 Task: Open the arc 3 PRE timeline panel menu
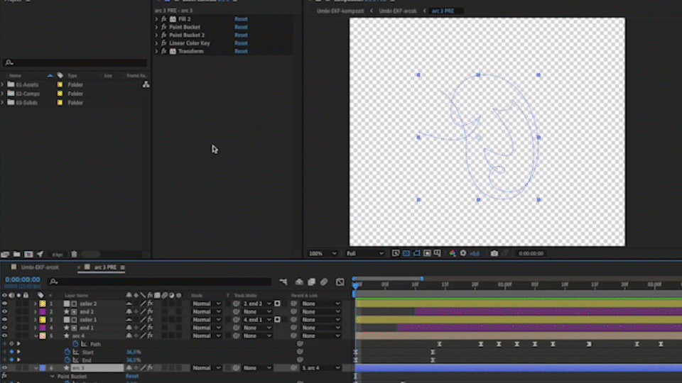[123, 267]
